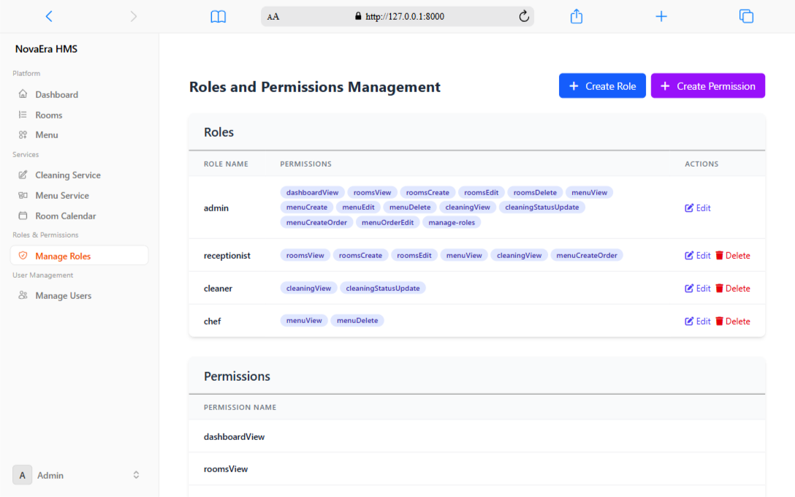Click the manage-roles permission tag in admin row
795x497 pixels.
coord(452,222)
